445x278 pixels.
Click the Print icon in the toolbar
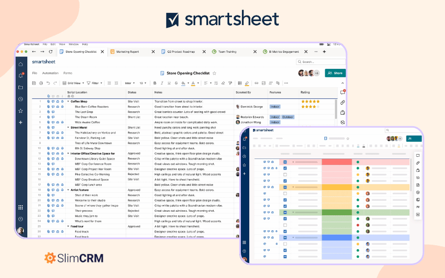(x=41, y=83)
